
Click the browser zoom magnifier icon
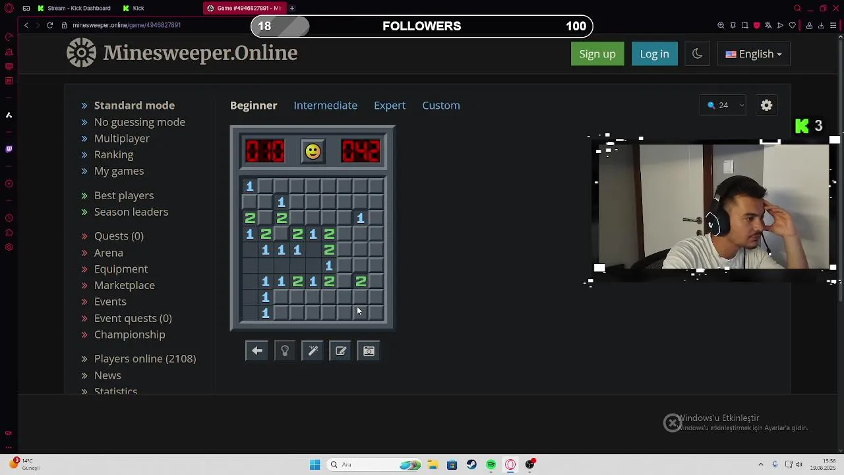[x=721, y=25]
